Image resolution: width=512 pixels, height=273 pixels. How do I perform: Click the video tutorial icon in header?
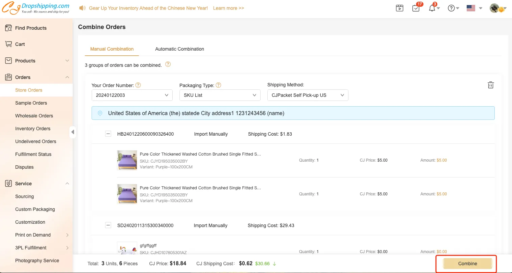tap(399, 8)
